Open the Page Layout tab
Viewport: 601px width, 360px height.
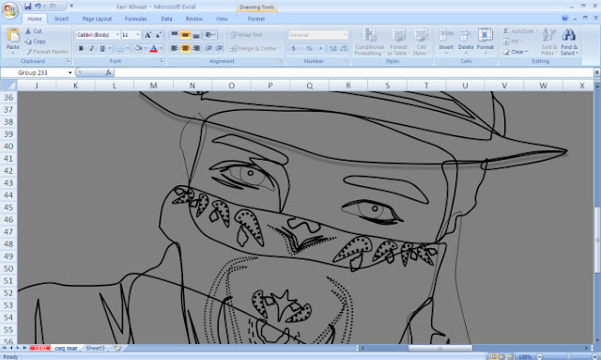pos(97,19)
